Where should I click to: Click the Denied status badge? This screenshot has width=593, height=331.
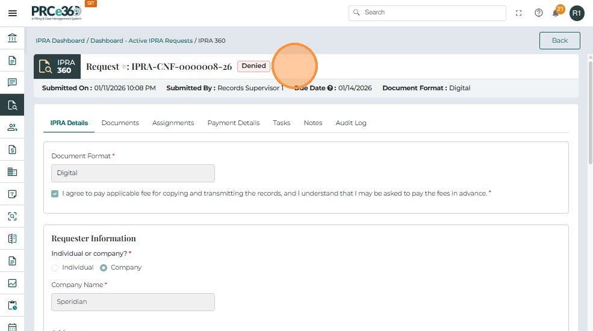(254, 66)
